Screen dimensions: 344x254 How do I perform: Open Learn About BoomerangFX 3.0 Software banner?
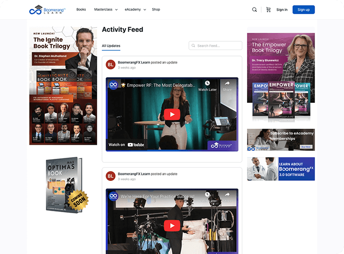click(x=281, y=169)
